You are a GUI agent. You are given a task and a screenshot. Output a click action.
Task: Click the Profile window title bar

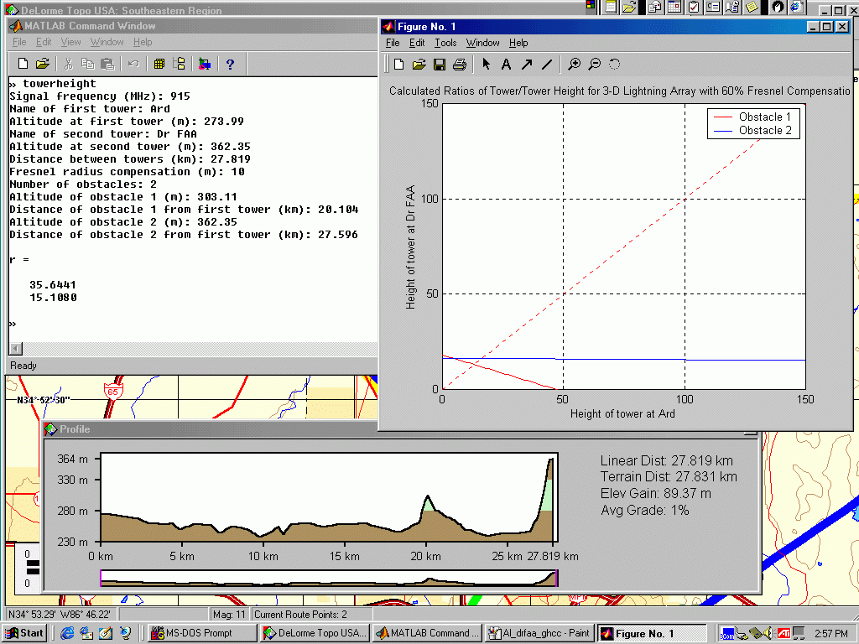tap(211, 429)
